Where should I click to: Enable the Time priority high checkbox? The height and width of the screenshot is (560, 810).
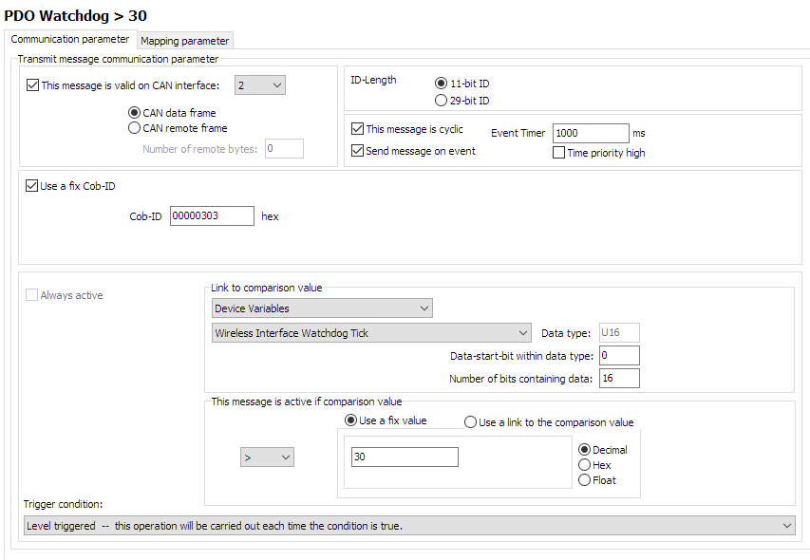point(559,153)
